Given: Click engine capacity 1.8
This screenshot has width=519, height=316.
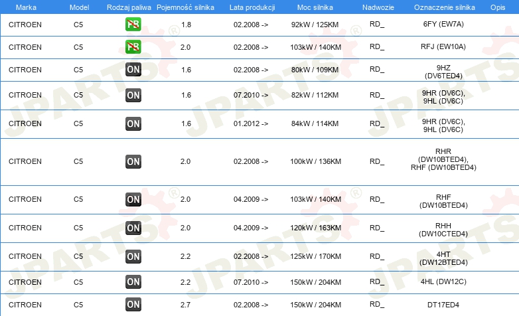Looking at the screenshot, I should tap(186, 25).
